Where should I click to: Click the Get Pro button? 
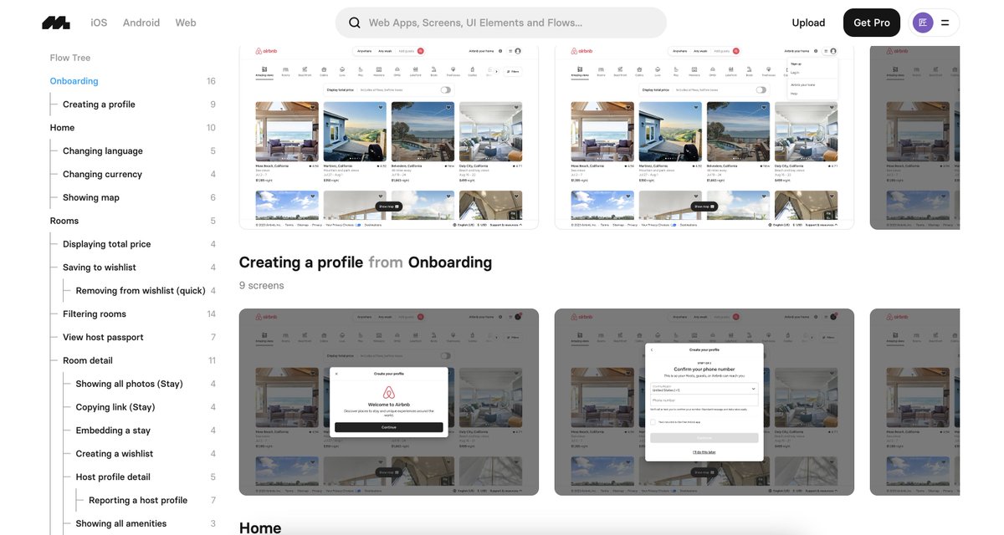(872, 23)
